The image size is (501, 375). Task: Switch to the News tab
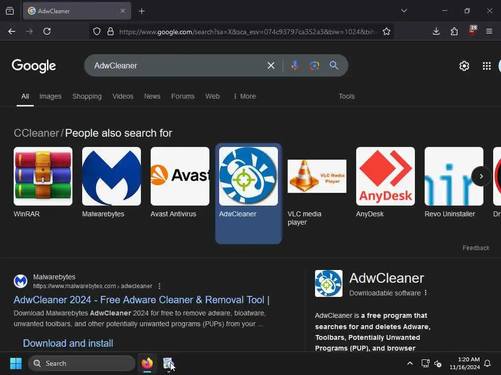152,96
